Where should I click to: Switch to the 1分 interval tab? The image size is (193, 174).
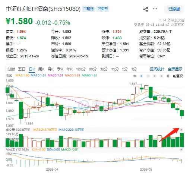click(134, 69)
